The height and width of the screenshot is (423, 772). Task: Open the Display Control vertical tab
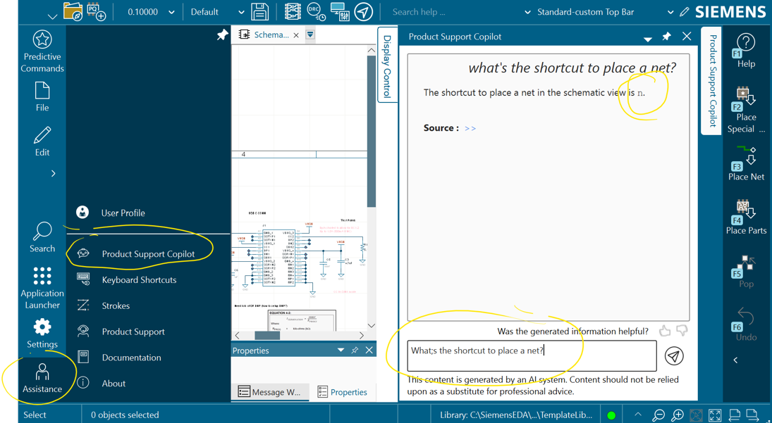[386, 65]
